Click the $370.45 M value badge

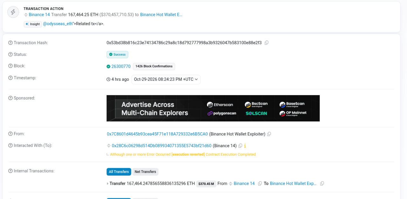[x=206, y=184]
